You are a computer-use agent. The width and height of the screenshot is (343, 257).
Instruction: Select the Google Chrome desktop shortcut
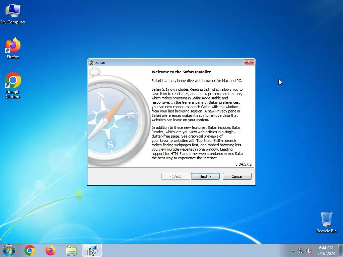(13, 85)
